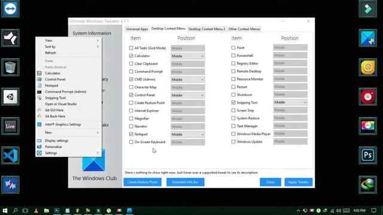
Task: Uncheck the Calculator checkbox
Action: [x=131, y=56]
